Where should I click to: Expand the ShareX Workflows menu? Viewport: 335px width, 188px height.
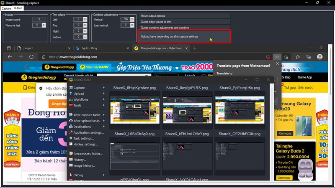87,99
